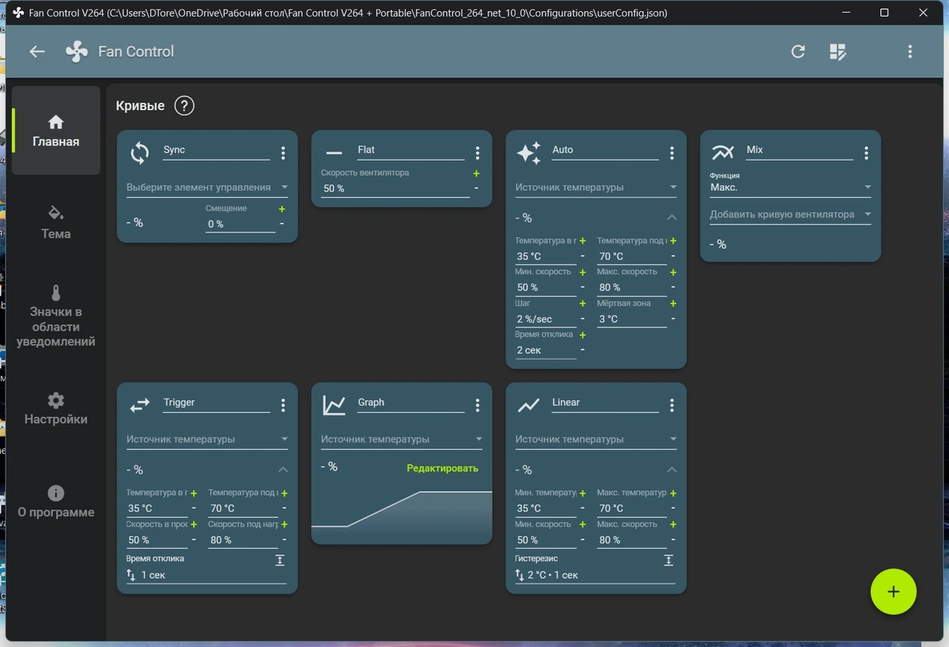The image size is (949, 647).
Task: Add new curve with green plus button
Action: point(894,592)
